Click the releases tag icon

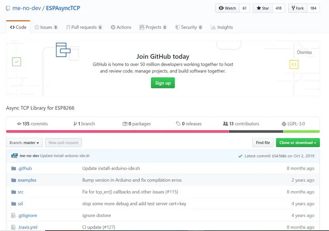[178, 124]
